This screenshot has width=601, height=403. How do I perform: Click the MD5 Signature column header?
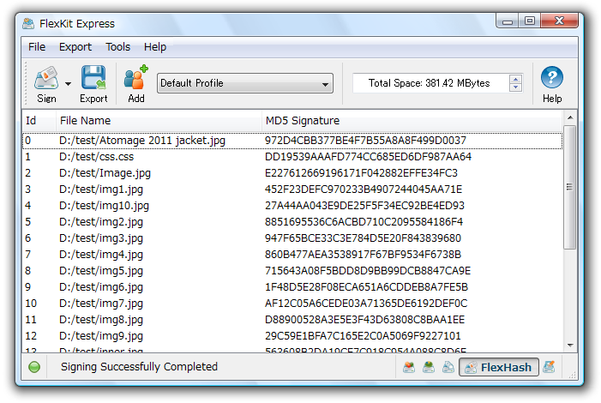pos(412,121)
